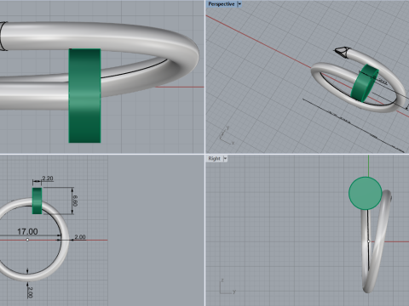Select the 2.00 dimension below the ring
Screen dimensions: 409x306
pyautogui.click(x=30, y=292)
